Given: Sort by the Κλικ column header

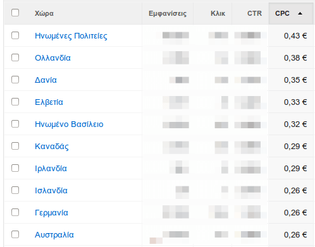Looking at the screenshot, I should 218,13.
